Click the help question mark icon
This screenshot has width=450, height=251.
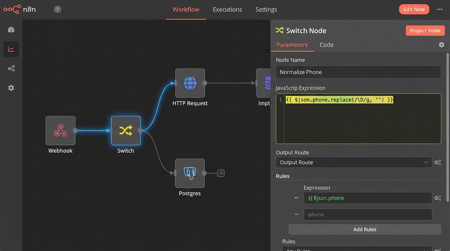coord(58,9)
